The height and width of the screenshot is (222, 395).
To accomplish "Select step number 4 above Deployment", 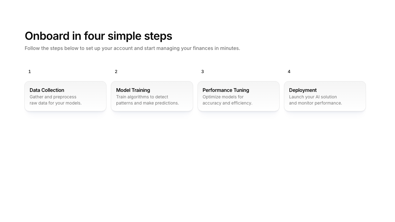I will click(x=289, y=72).
